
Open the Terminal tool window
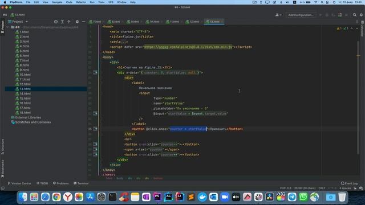[81, 183]
